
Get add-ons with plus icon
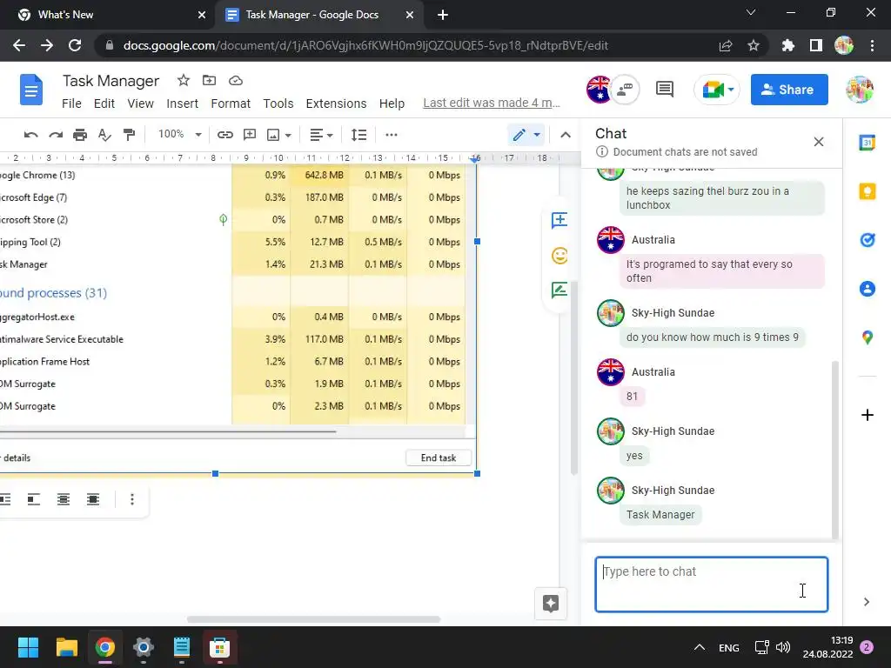click(x=868, y=415)
